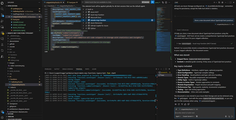Image resolution: width=236 pixels, height=120 pixels.
Task: Focus the Select tools search field
Action: pos(112,2)
